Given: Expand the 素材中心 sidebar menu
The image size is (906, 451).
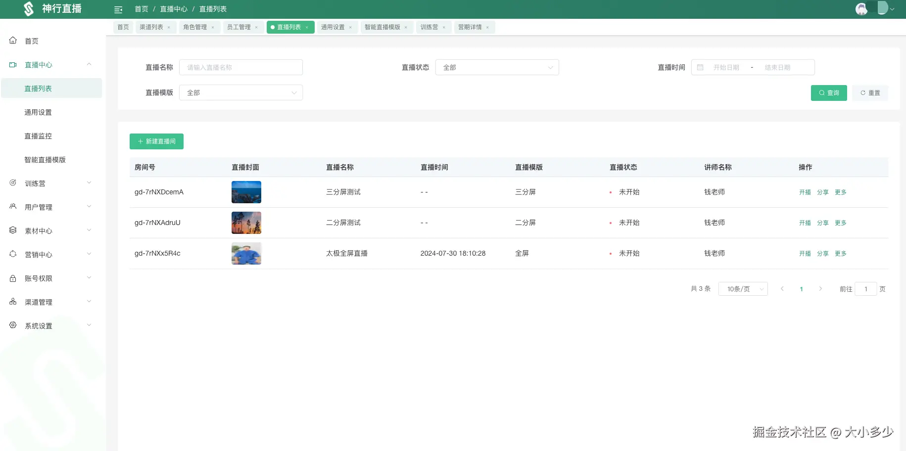Looking at the screenshot, I should pyautogui.click(x=89, y=230).
